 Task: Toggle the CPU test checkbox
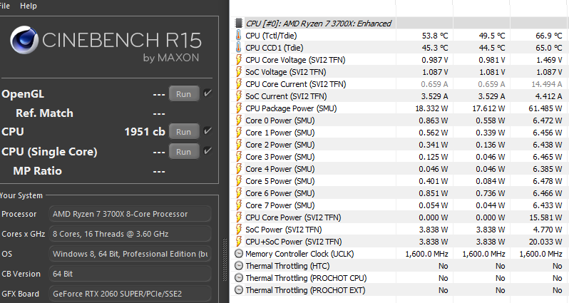coord(207,130)
